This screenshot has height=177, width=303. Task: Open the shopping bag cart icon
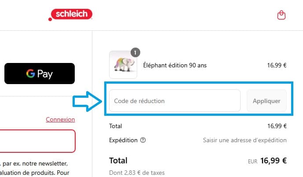281,15
